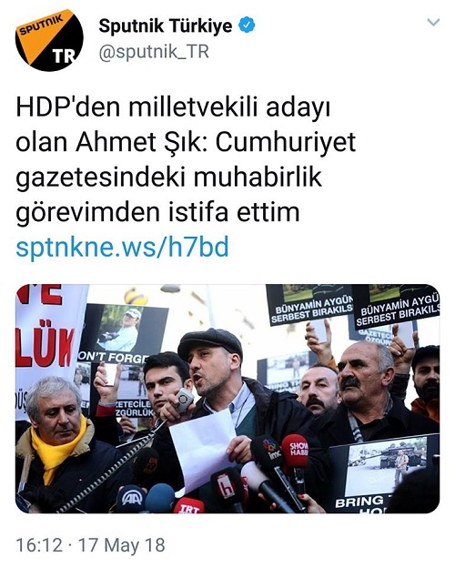Open the Sputnik Türkiye display name
This screenshot has height=568, width=455.
[166, 25]
